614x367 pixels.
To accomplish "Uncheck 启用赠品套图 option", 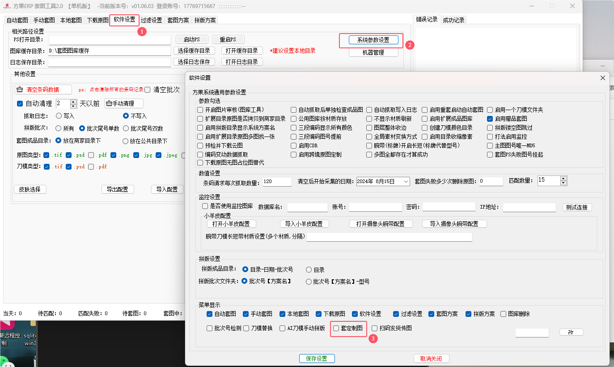I will 490,119.
